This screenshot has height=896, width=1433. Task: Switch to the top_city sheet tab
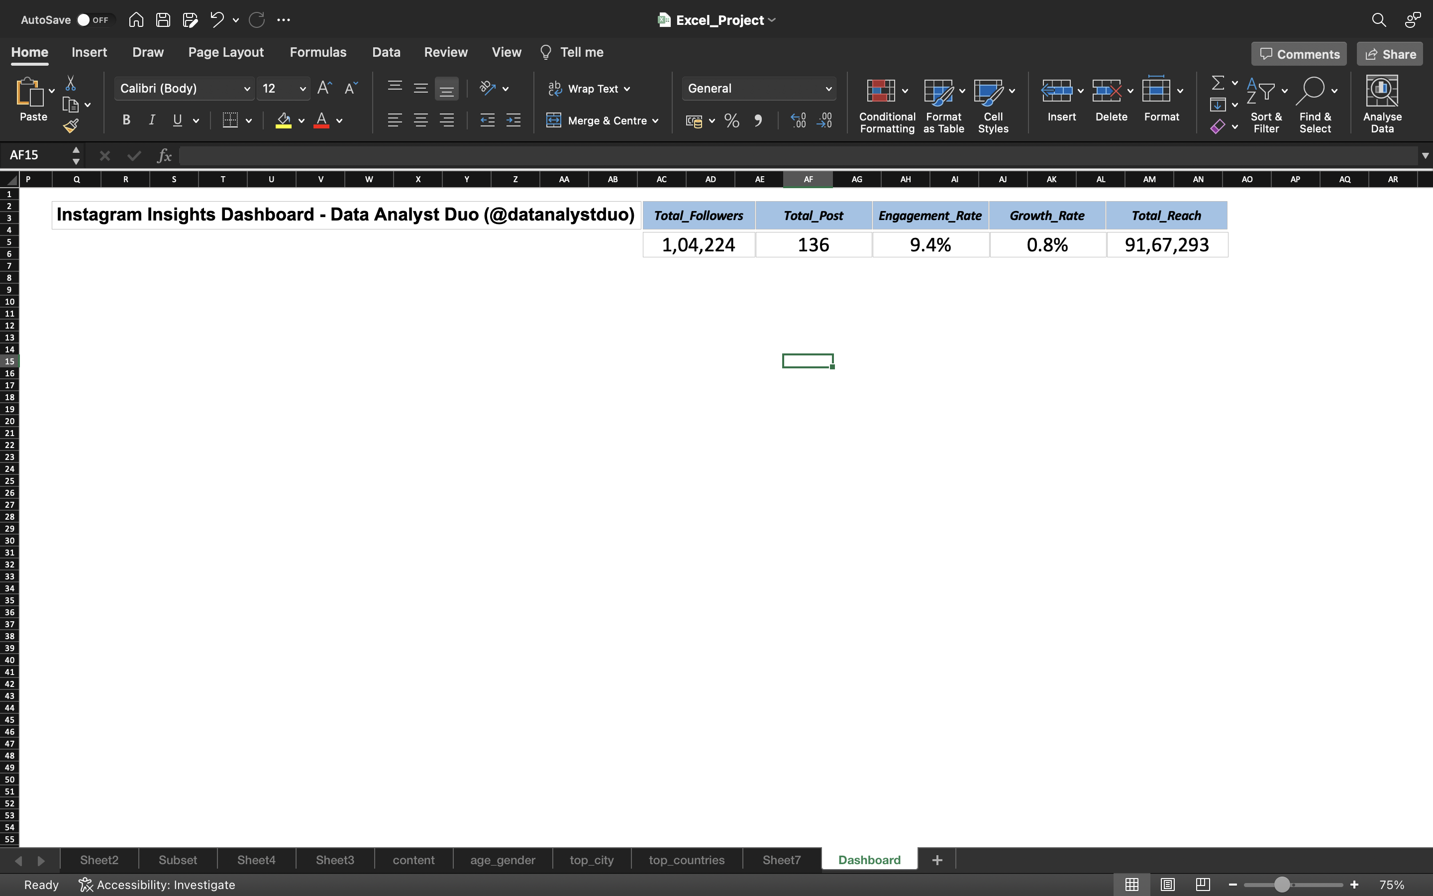[x=592, y=860]
